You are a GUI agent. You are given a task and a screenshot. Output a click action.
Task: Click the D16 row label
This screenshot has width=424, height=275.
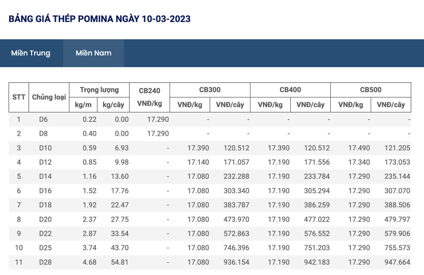(45, 191)
